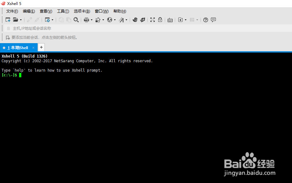Open the 窗口(W) menu
The image size is (292, 183).
pos(102,11)
